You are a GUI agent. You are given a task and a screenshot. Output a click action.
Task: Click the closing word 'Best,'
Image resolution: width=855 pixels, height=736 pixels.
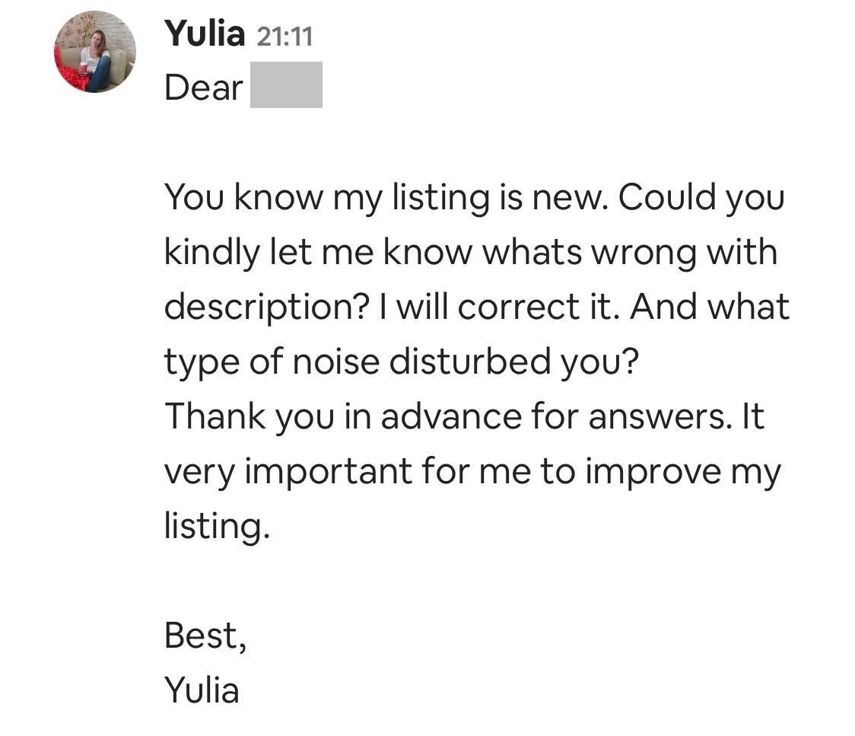(205, 636)
